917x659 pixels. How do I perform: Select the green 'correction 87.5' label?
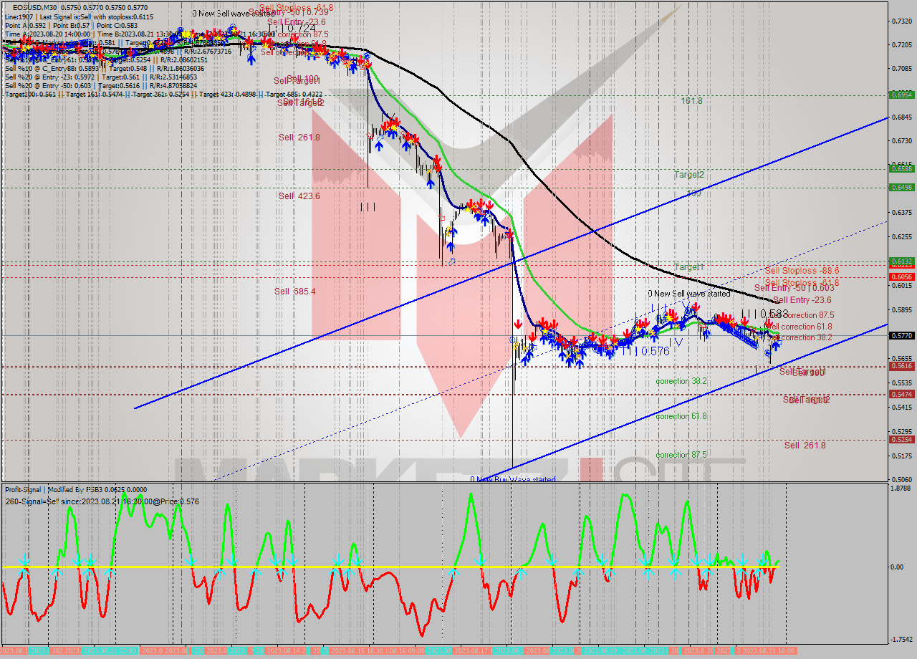(x=681, y=455)
